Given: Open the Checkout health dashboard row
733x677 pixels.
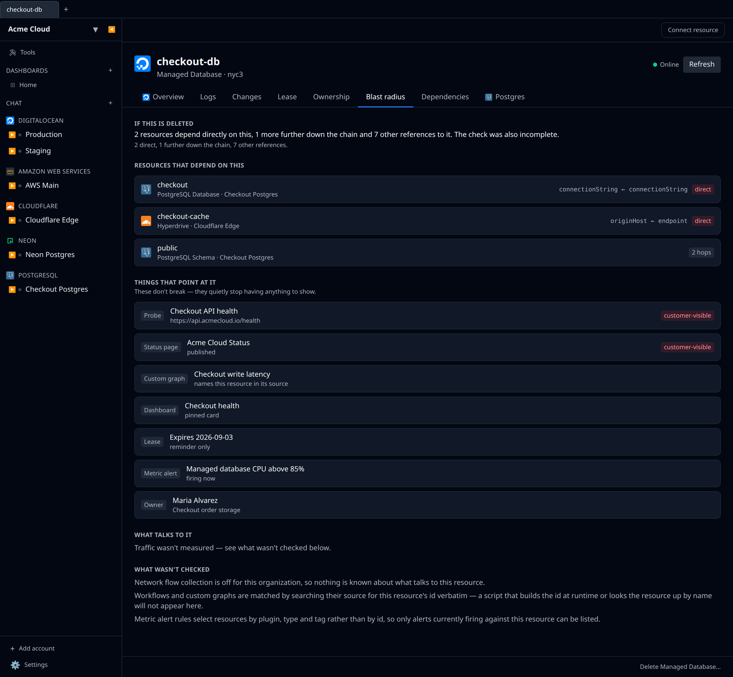Looking at the screenshot, I should click(427, 410).
